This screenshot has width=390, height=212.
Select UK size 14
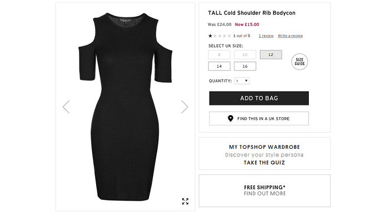(219, 67)
